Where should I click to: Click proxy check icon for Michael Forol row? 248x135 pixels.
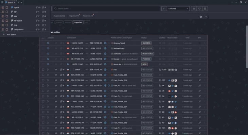coord(105,48)
